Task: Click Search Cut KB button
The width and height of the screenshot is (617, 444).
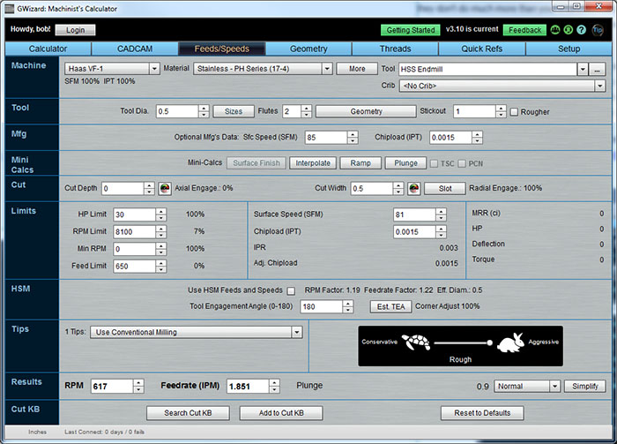Action: (188, 413)
